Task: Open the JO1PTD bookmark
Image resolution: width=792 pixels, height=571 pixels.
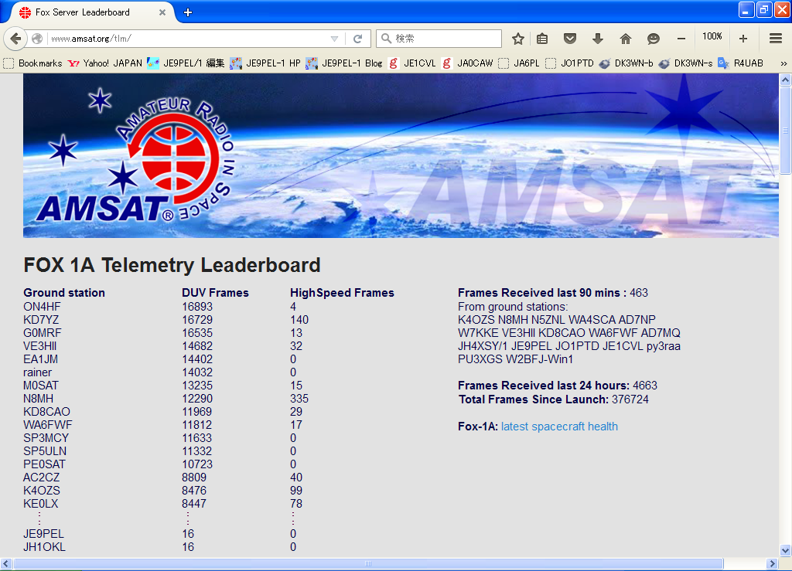Action: pyautogui.click(x=570, y=63)
